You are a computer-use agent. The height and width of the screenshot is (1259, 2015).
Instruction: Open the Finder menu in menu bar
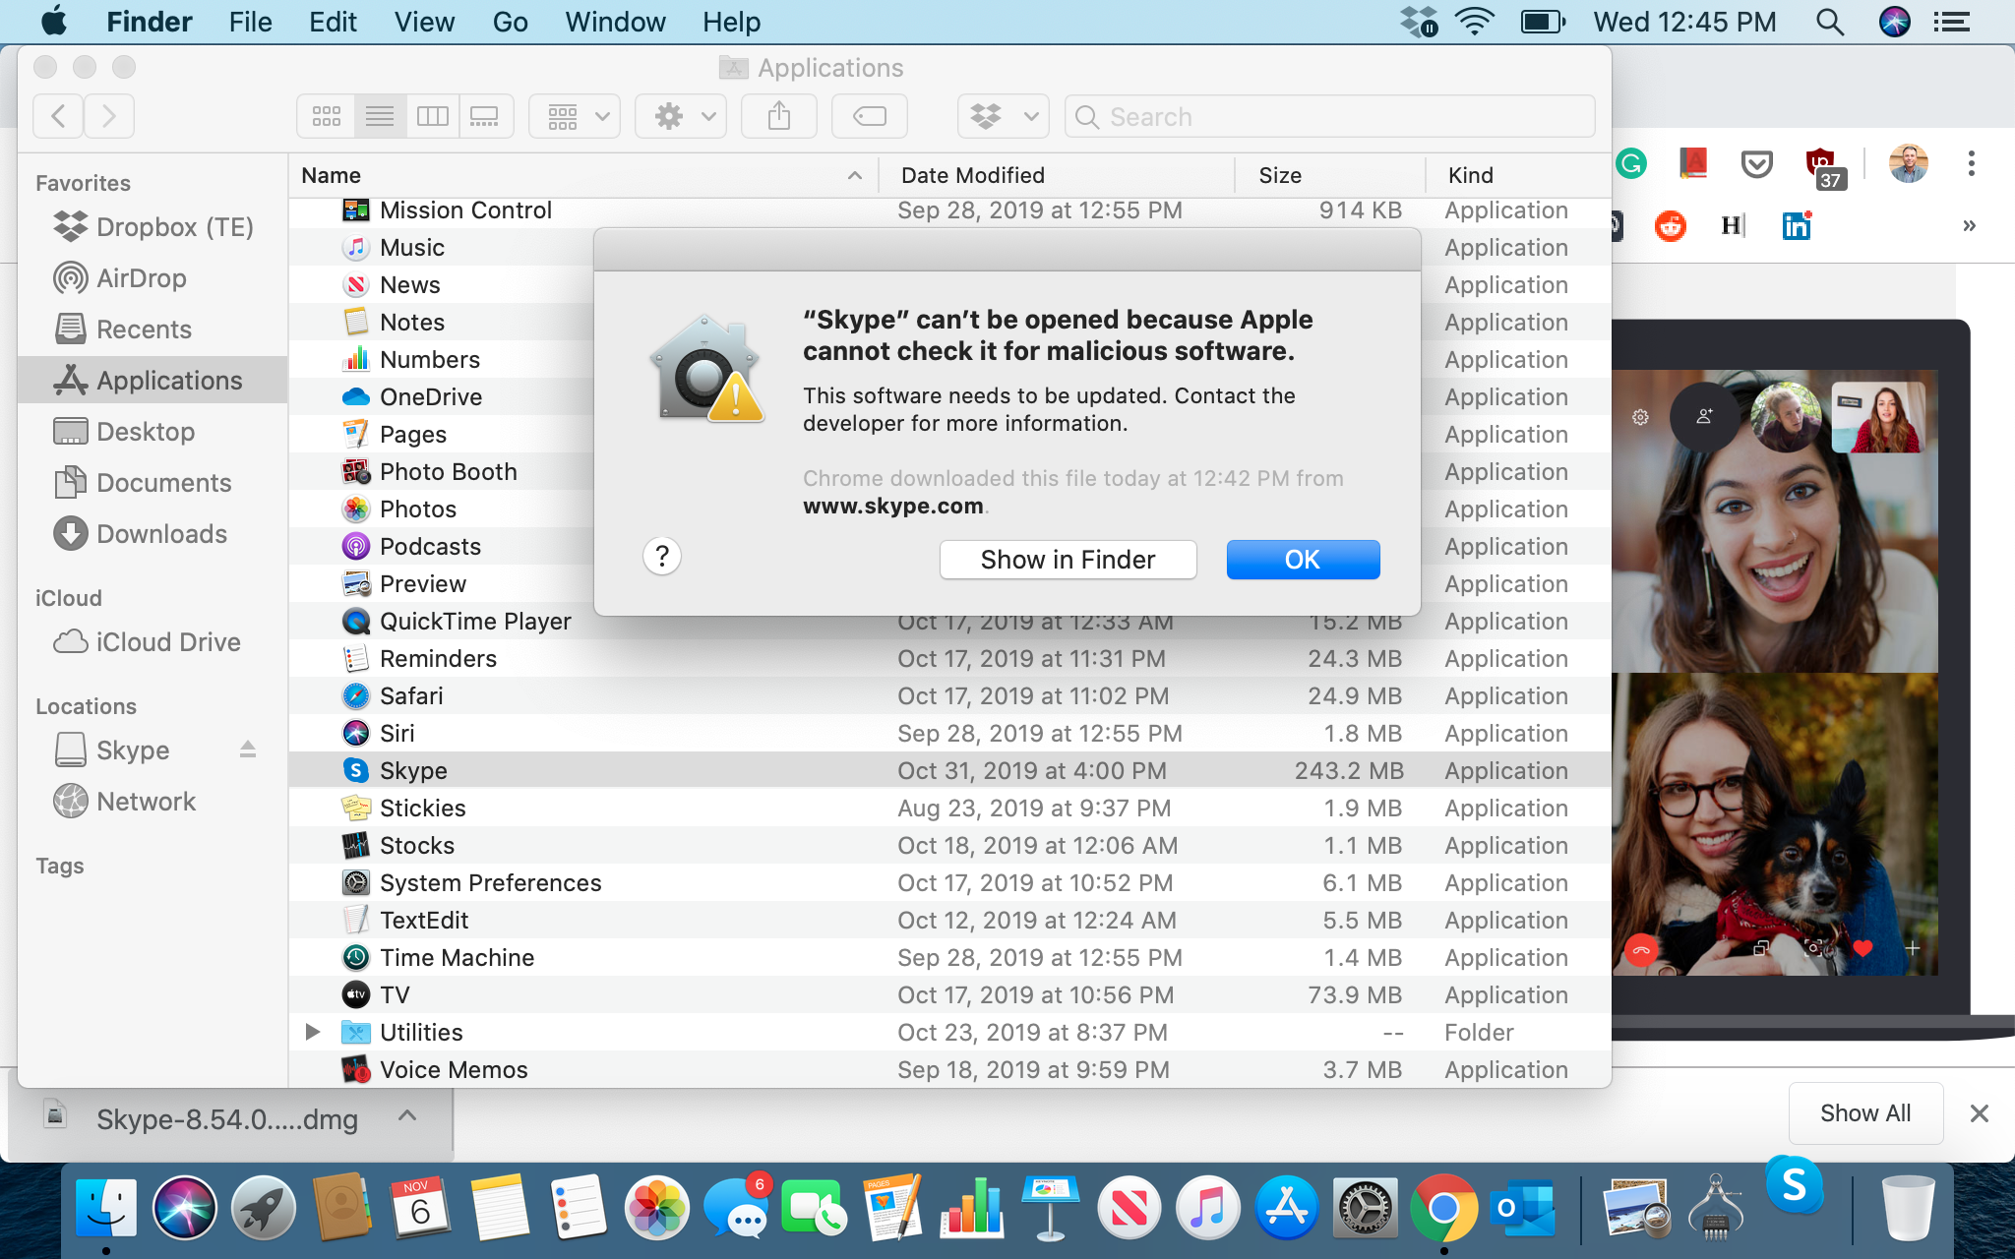(x=149, y=22)
